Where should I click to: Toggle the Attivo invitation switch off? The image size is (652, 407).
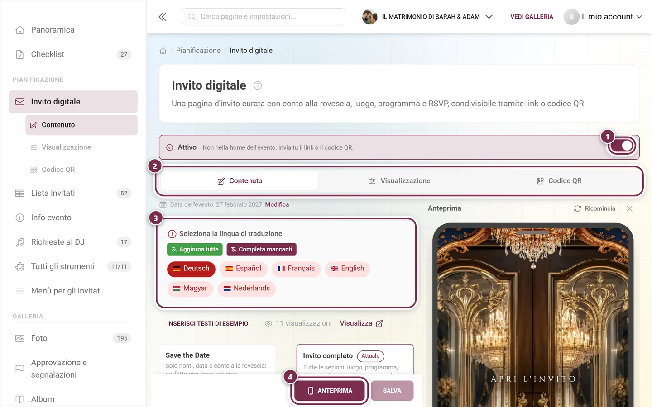(x=623, y=146)
